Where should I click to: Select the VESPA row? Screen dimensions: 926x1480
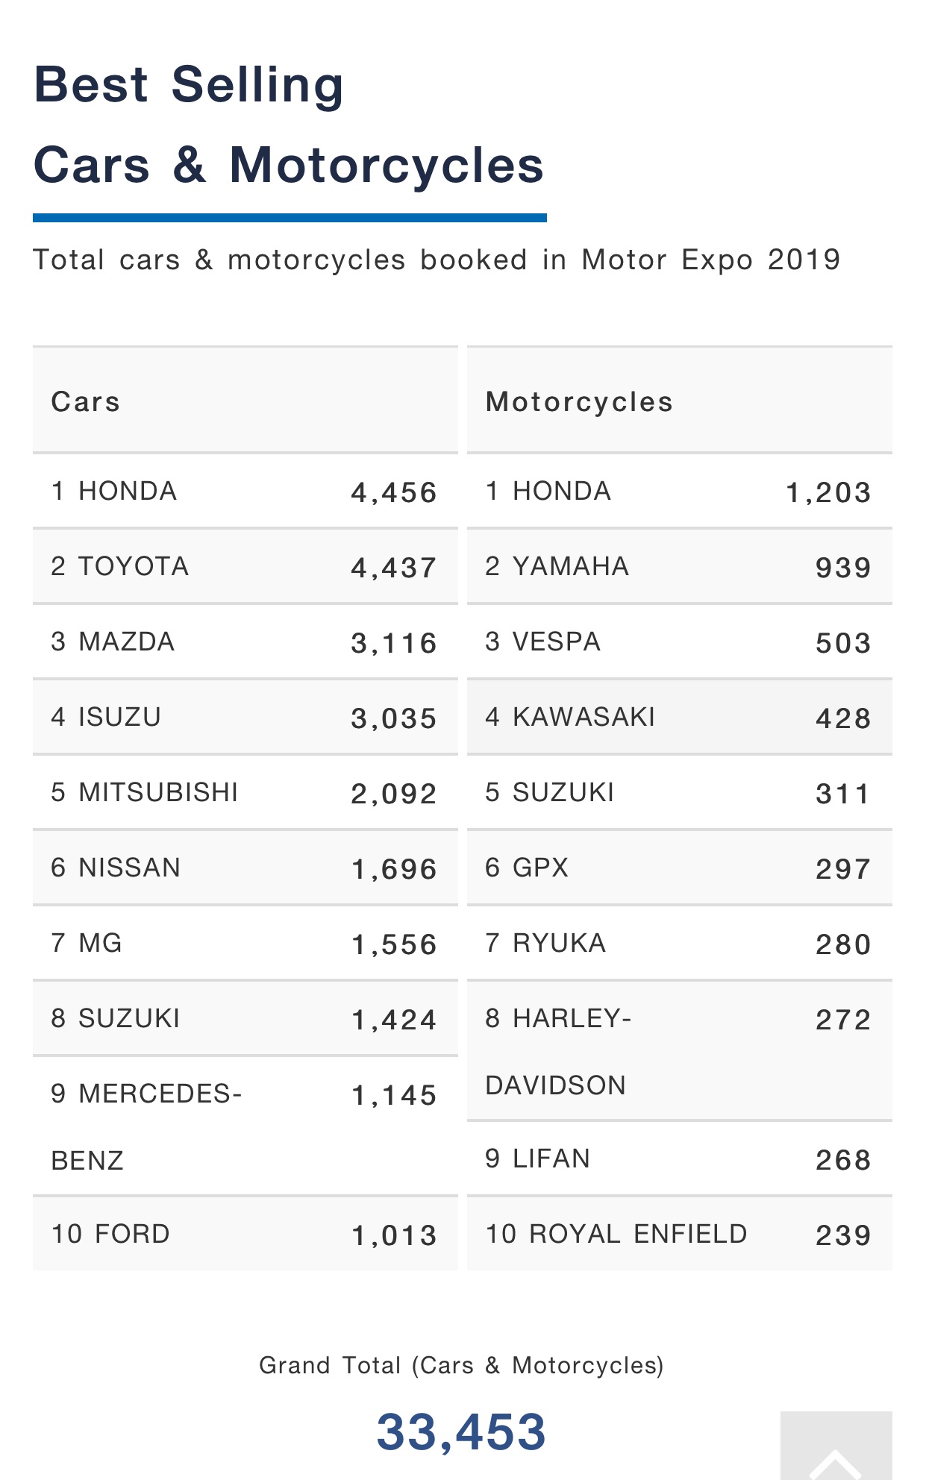(680, 642)
